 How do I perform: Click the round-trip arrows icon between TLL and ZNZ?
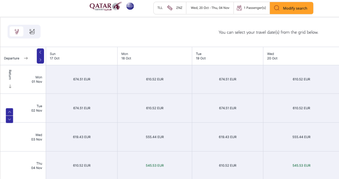169,8
